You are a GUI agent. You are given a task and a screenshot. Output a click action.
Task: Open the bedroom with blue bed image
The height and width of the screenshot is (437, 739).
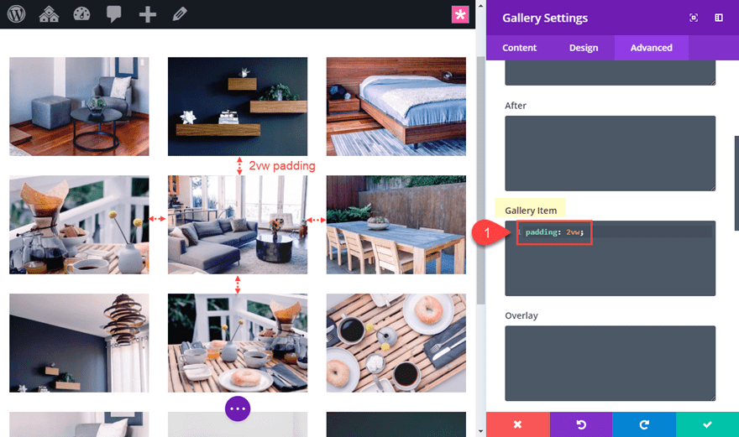point(396,107)
